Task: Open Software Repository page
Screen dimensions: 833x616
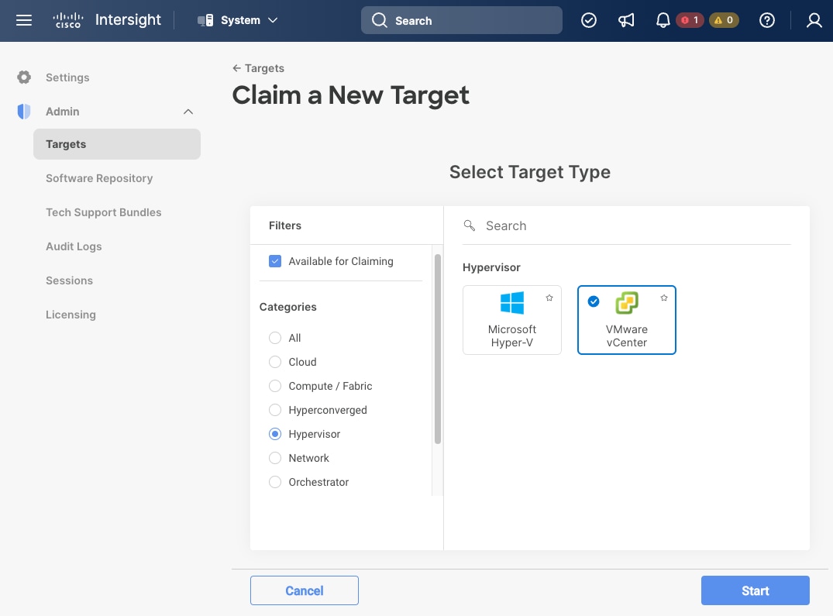Action: pyautogui.click(x=99, y=178)
